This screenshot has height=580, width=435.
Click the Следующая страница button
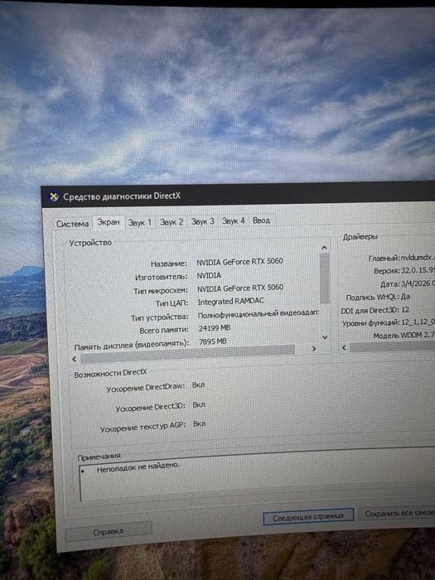click(308, 516)
